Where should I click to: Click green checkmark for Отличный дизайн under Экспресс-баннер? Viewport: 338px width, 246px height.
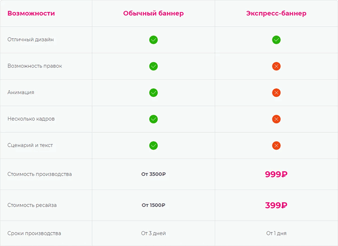[276, 40]
